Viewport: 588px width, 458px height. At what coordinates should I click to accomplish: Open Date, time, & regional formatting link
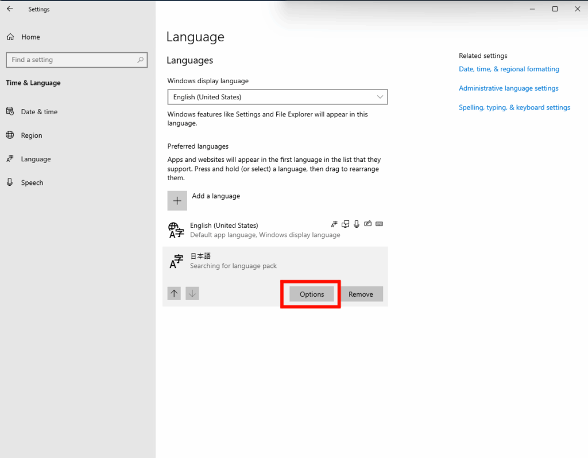pos(509,69)
